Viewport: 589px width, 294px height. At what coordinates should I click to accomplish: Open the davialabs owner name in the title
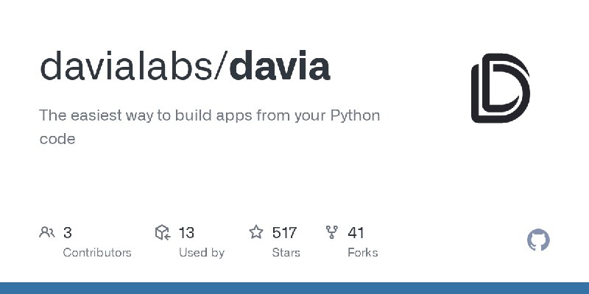126,67
